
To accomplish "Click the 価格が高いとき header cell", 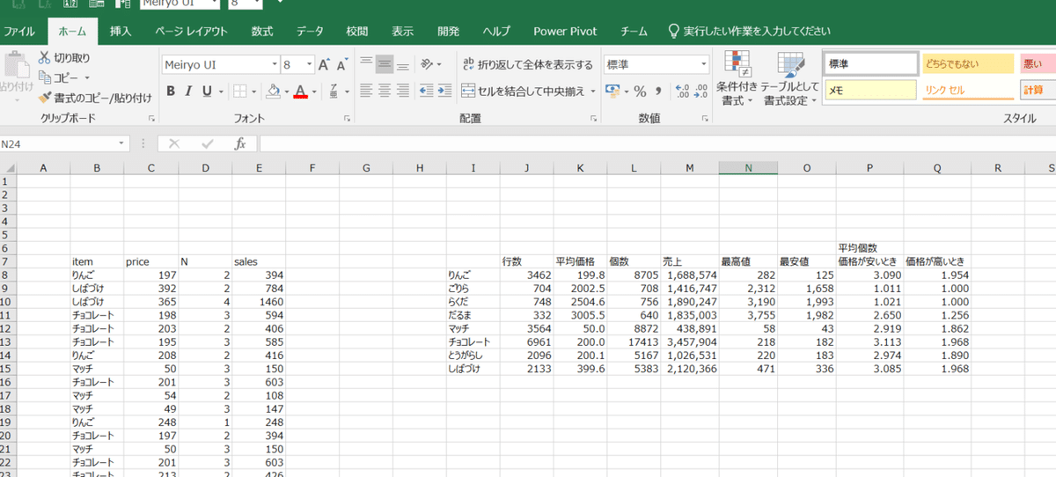I will click(935, 261).
